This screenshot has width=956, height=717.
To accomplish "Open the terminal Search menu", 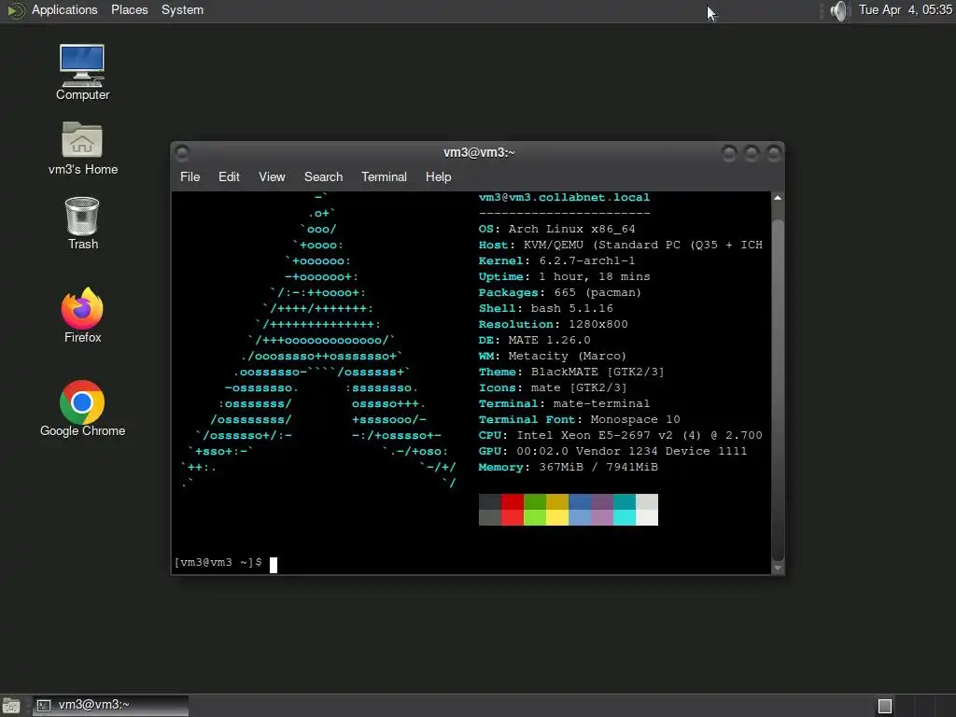I will 323,176.
